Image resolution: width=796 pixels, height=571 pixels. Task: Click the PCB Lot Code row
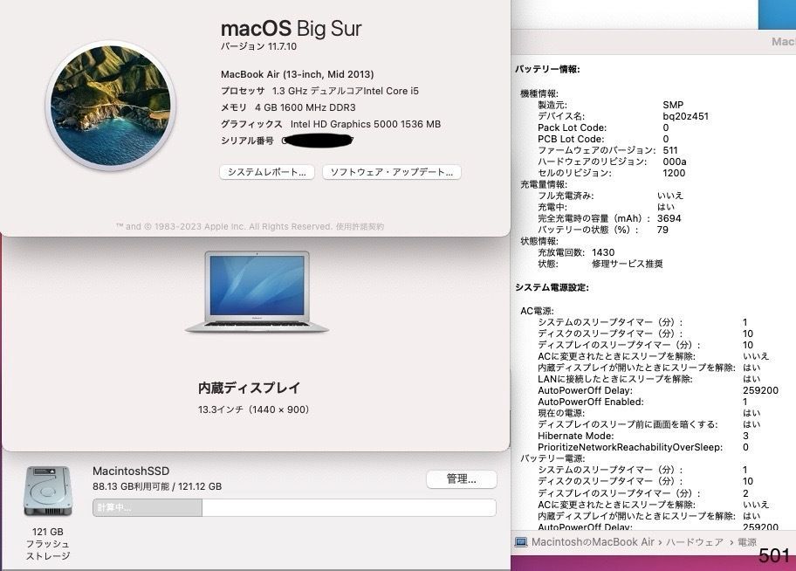(603, 139)
